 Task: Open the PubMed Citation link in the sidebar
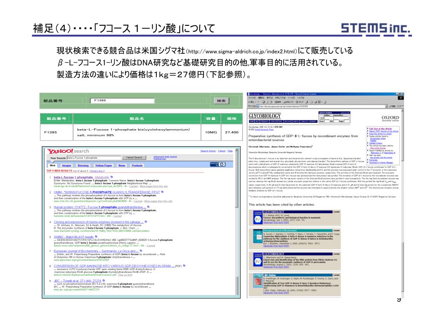[x=376, y=143]
